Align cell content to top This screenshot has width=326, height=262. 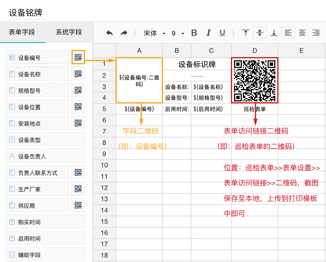click(x=246, y=33)
